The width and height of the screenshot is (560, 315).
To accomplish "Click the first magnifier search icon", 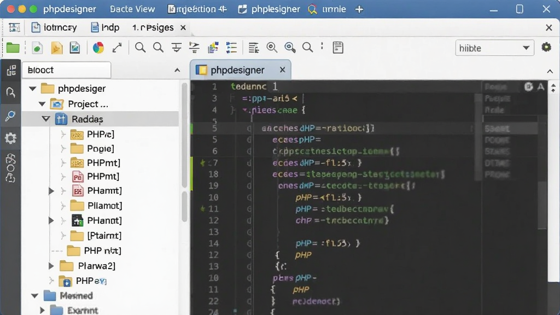I will [140, 48].
